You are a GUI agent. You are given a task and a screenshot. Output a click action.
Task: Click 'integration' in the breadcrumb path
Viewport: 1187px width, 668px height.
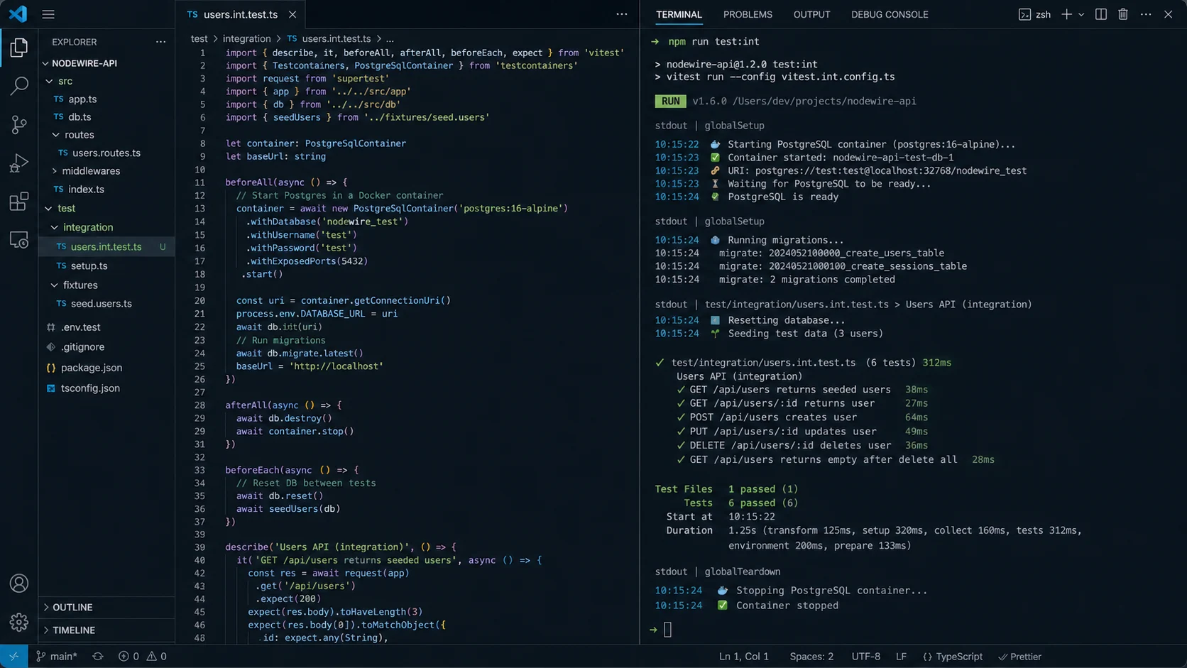(246, 39)
